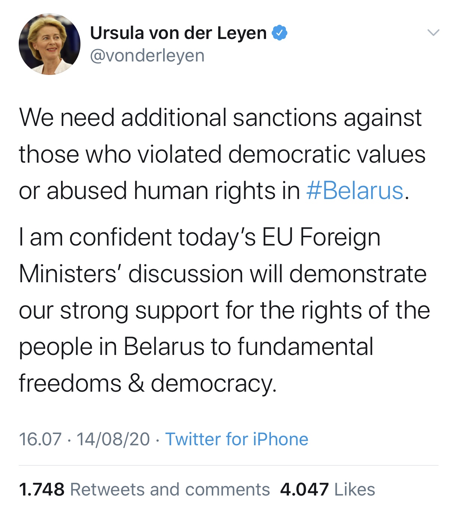Click the 4.047 likes count number
This screenshot has width=461, height=512.
(x=304, y=490)
